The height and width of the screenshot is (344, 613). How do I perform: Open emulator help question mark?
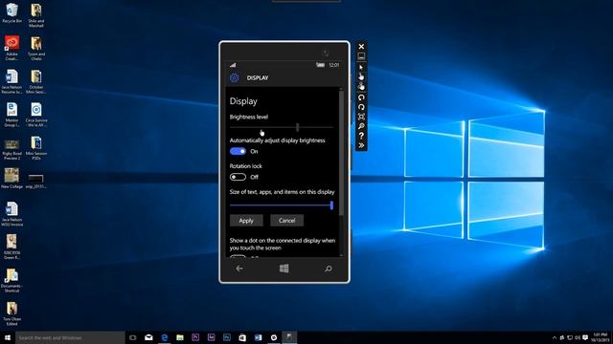pos(361,136)
